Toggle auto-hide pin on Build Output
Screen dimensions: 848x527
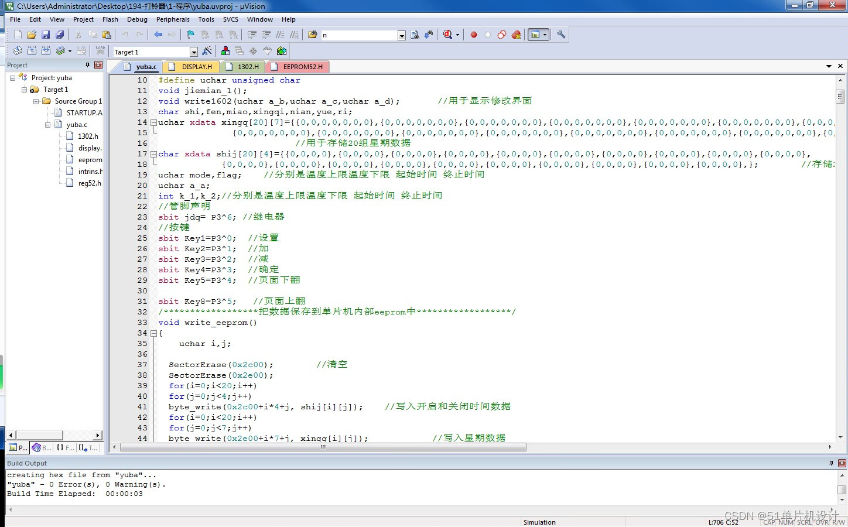[x=831, y=463]
